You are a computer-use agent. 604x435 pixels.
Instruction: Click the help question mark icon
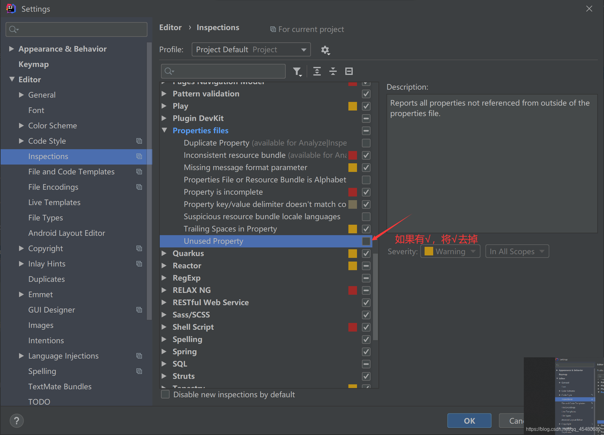tap(17, 421)
